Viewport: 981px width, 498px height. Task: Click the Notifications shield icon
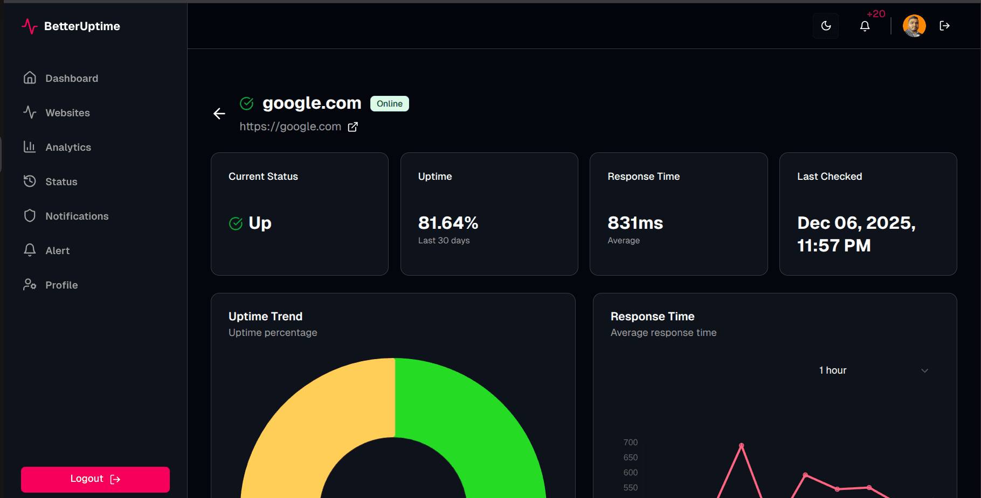click(x=30, y=215)
